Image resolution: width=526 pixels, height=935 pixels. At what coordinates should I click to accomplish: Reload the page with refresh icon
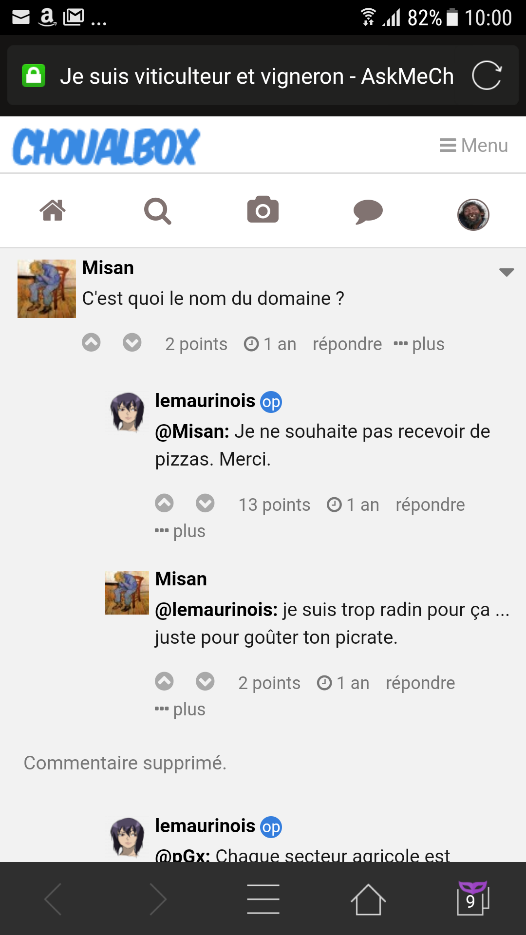[487, 75]
